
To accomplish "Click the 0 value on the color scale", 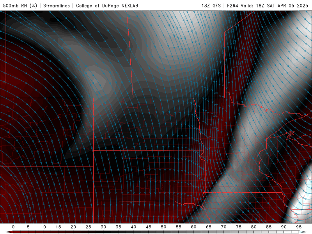I will (13, 227).
